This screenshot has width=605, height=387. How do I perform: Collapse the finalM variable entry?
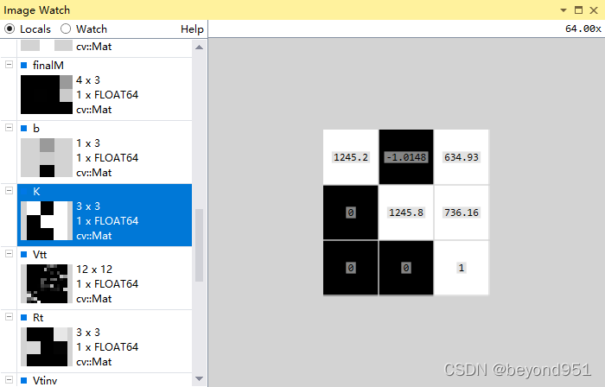click(x=9, y=65)
